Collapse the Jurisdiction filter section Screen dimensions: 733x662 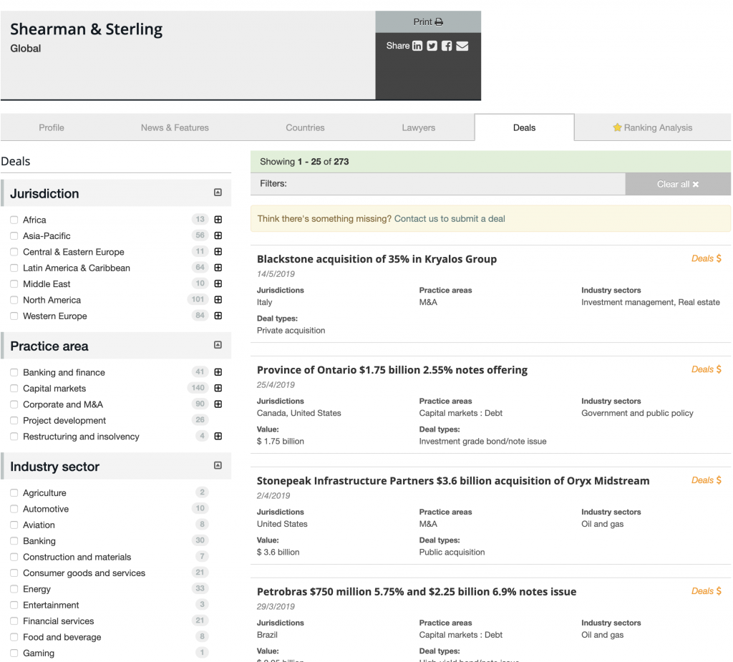[x=218, y=193]
